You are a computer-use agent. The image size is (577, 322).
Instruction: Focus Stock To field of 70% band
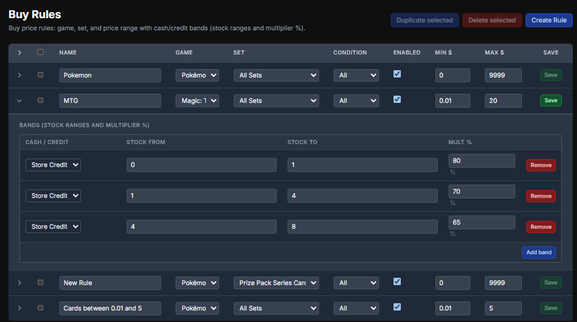point(363,195)
